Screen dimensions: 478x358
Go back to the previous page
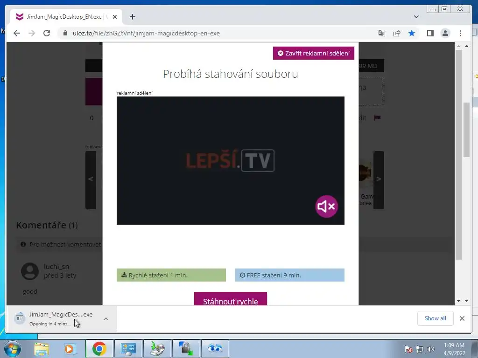coord(17,33)
